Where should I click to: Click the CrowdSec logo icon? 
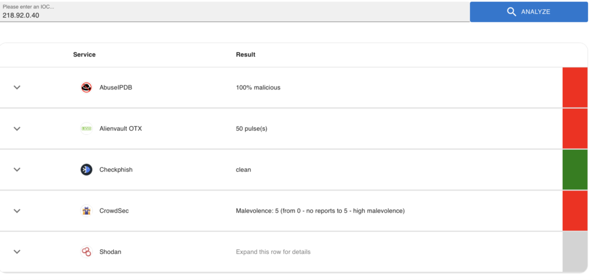coord(86,210)
